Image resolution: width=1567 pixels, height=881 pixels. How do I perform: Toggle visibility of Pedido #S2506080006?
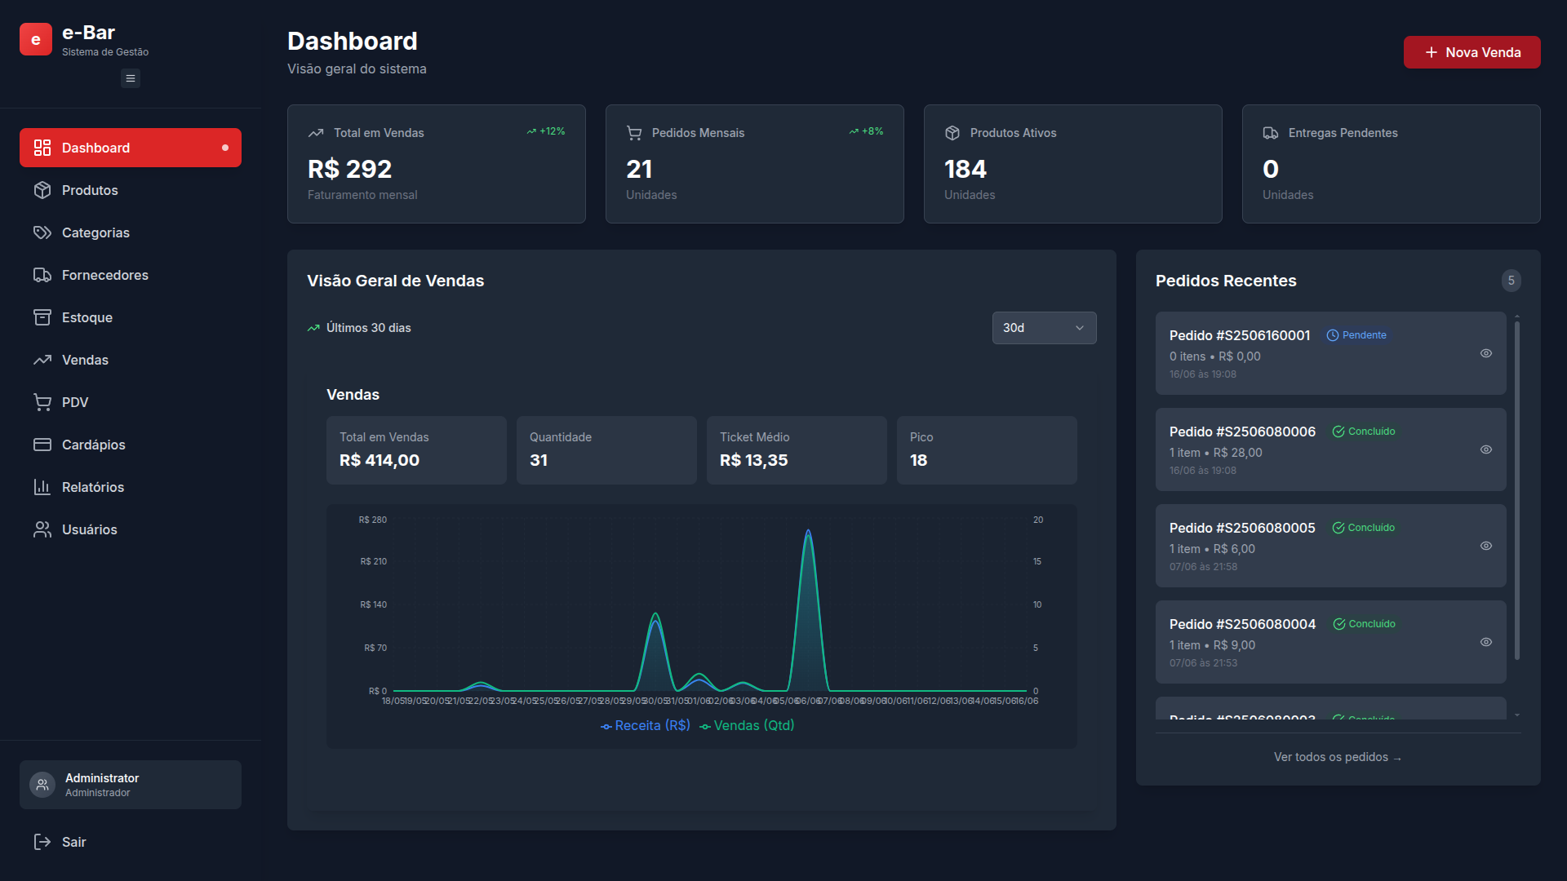[x=1485, y=449]
